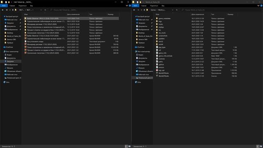Click the search box in right window
Screen dimensions: 263x148
pyautogui.click(x=221, y=10)
